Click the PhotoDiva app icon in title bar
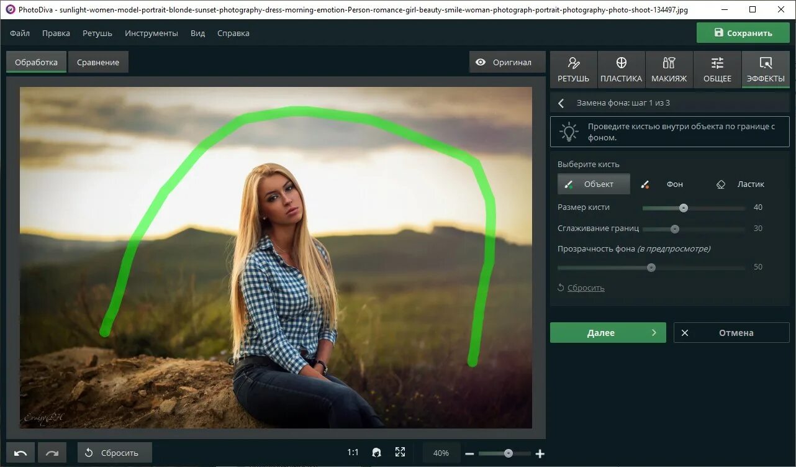The height and width of the screenshot is (467, 796). tap(10, 9)
